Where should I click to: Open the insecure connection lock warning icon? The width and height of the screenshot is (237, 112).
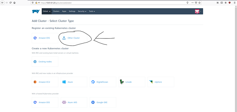(36, 3)
